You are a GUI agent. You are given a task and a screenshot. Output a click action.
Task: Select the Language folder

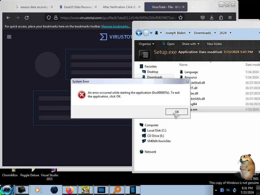[191, 72]
